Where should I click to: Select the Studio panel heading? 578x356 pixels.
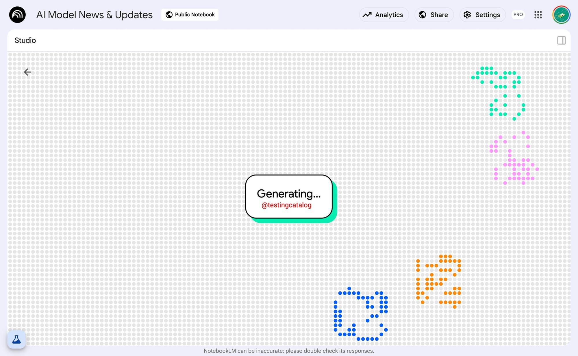(25, 40)
